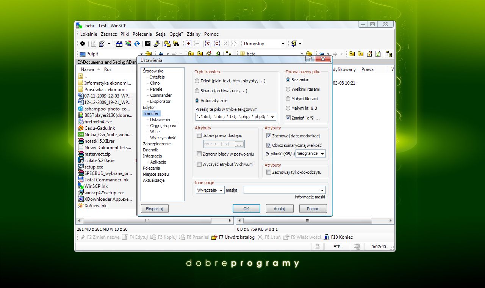
Task: Click the Find Files binoculars icon
Action: (176, 44)
